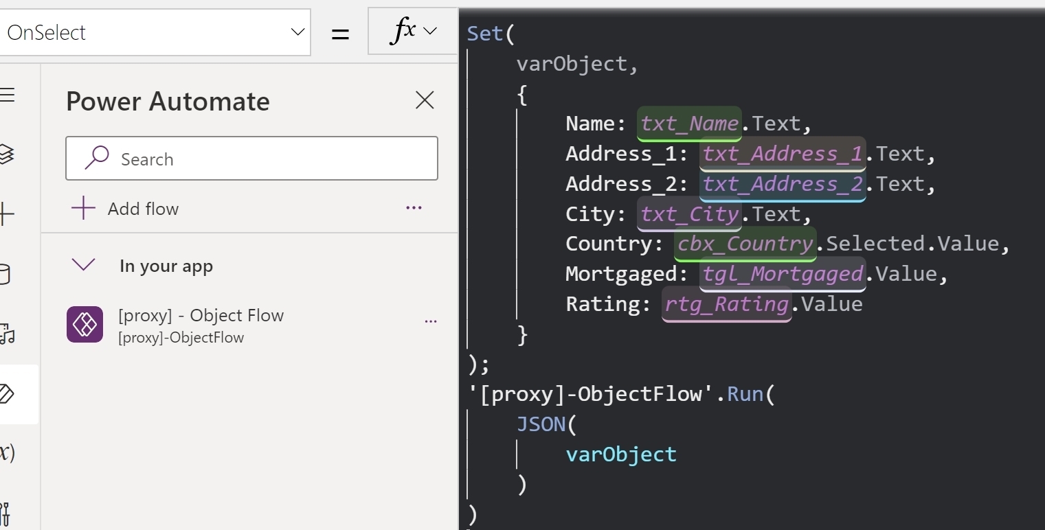Open the Insert pane from the left rail

tap(8, 213)
